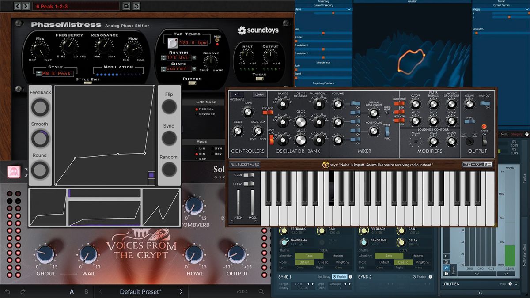The image size is (530, 298).
Task: Open the Ellipse trajectory dropdown
Action: pyautogui.click(x=323, y=9)
